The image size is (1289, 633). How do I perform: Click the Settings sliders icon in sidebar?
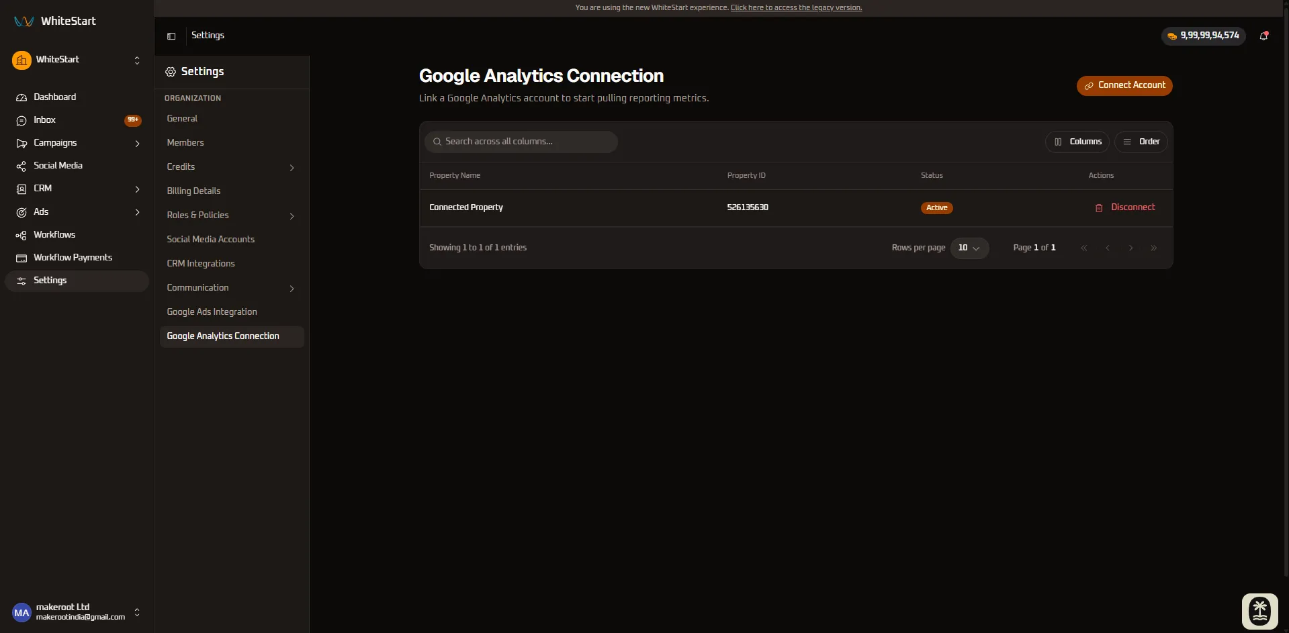click(x=21, y=281)
